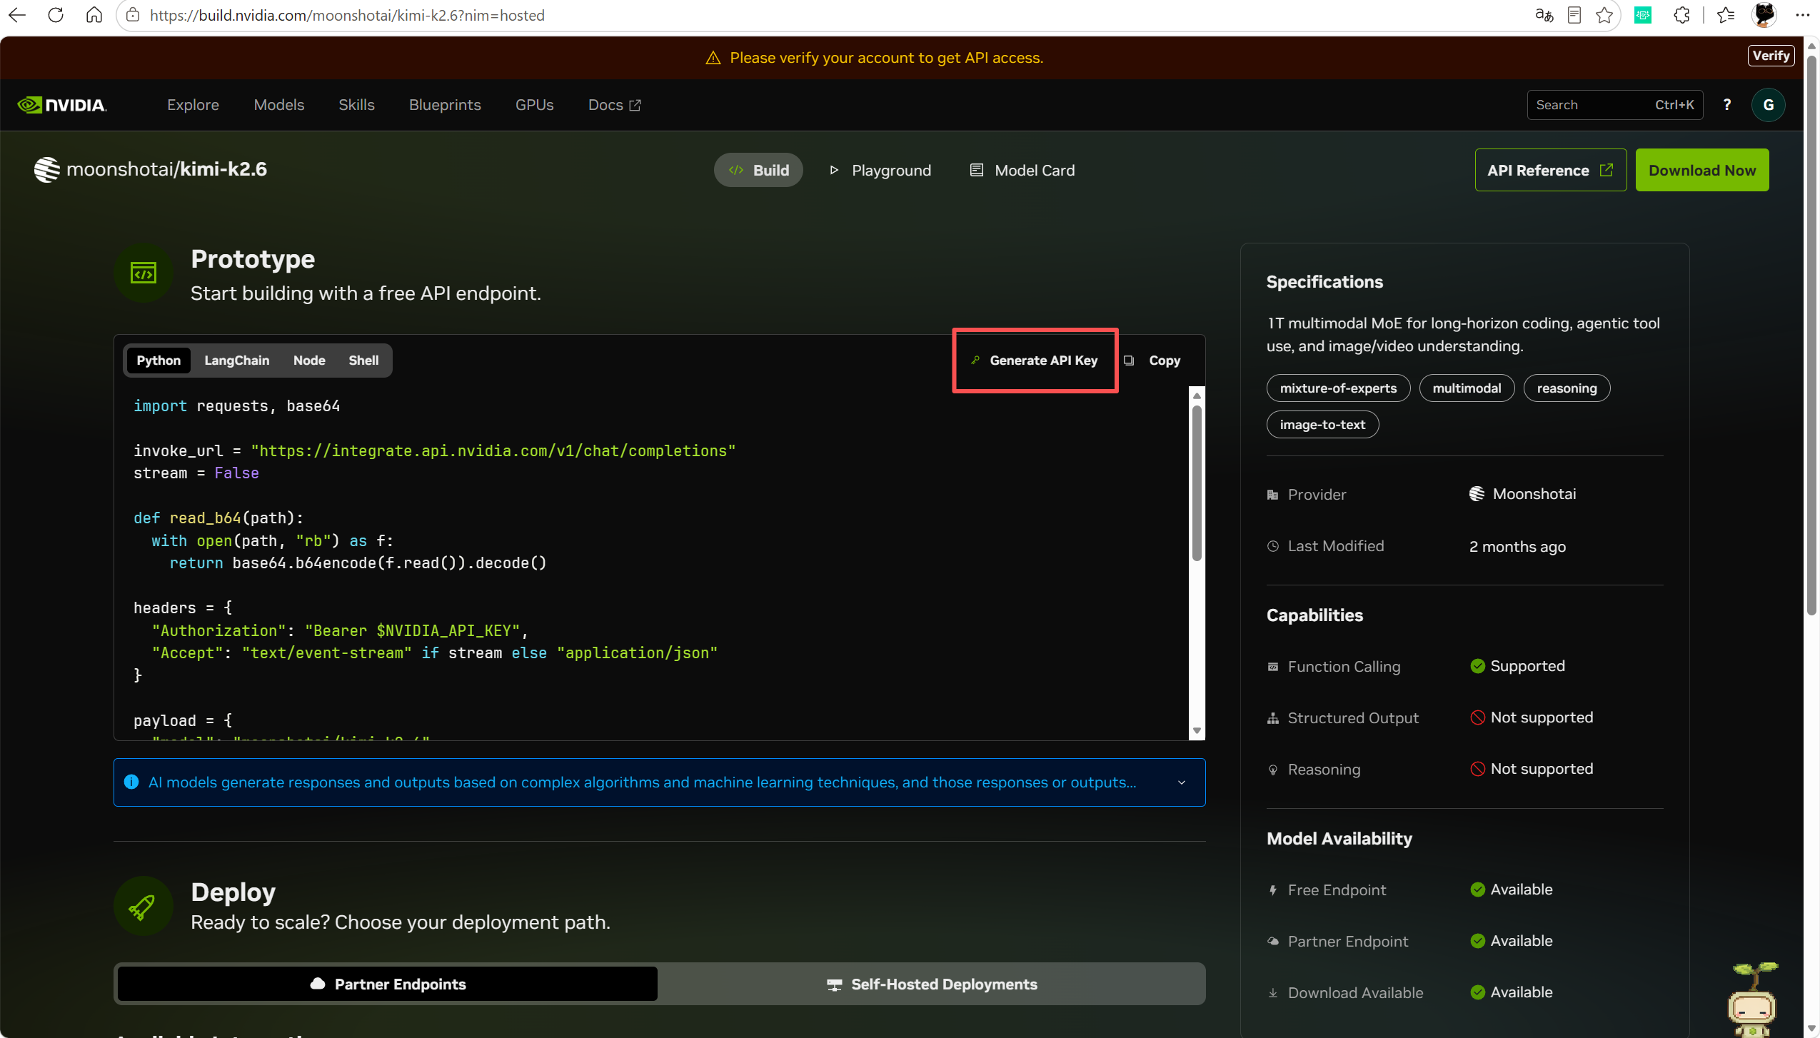The image size is (1820, 1038).
Task: Click the Verify button
Action: (1771, 56)
